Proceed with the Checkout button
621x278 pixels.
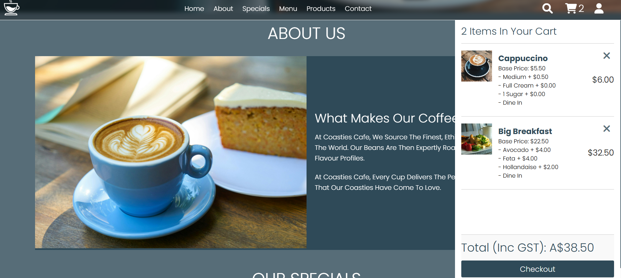(x=537, y=269)
